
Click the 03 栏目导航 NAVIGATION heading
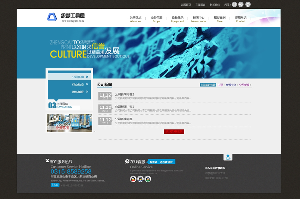click(60, 105)
